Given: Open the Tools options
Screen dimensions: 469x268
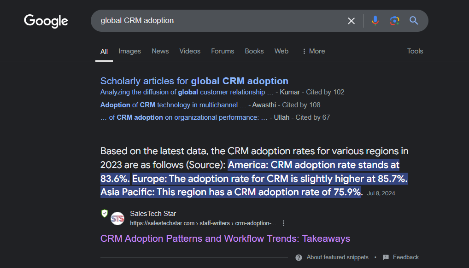Looking at the screenshot, I should click(415, 51).
